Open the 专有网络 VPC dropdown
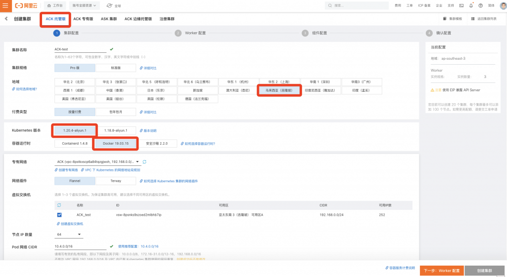This screenshot has width=507, height=277. (98, 162)
